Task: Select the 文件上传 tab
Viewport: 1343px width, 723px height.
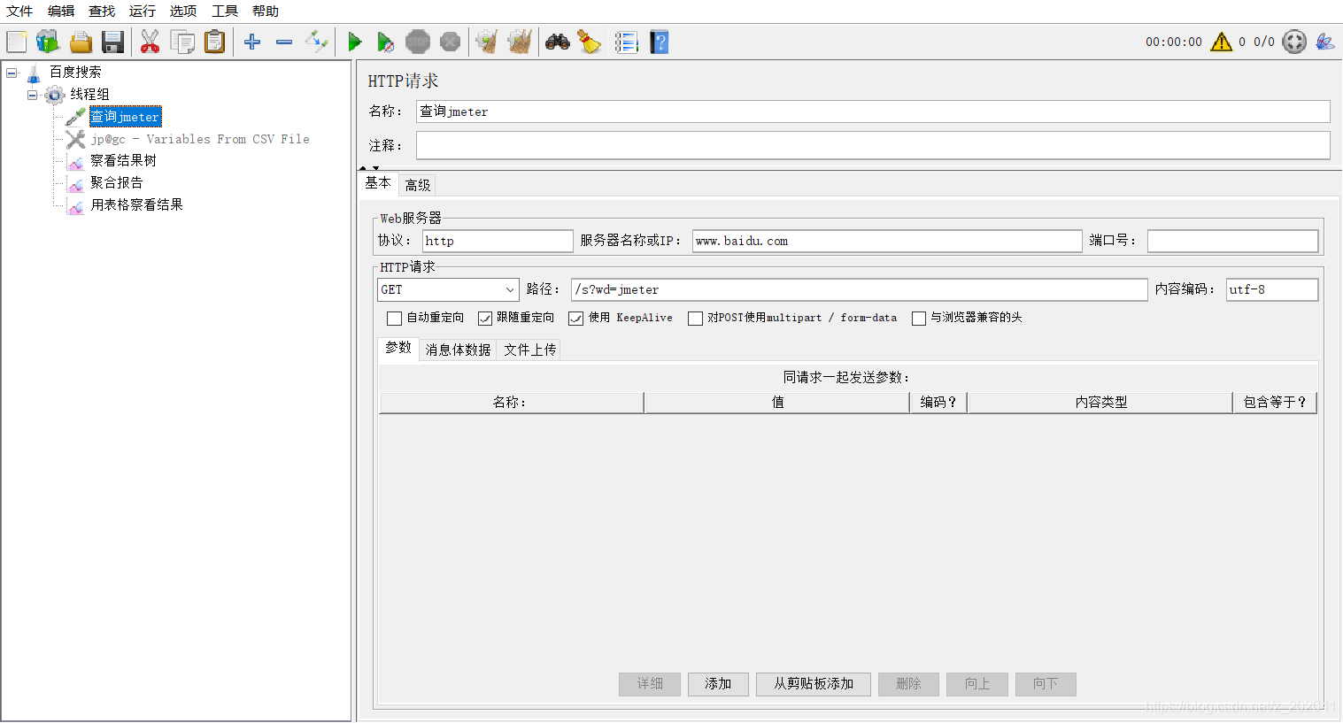Action: pyautogui.click(x=529, y=350)
